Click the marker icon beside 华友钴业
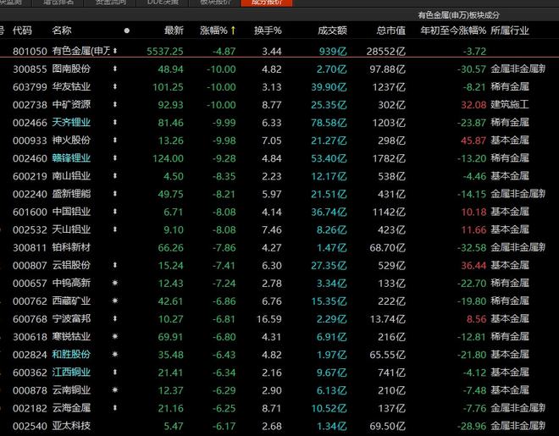 pos(115,86)
